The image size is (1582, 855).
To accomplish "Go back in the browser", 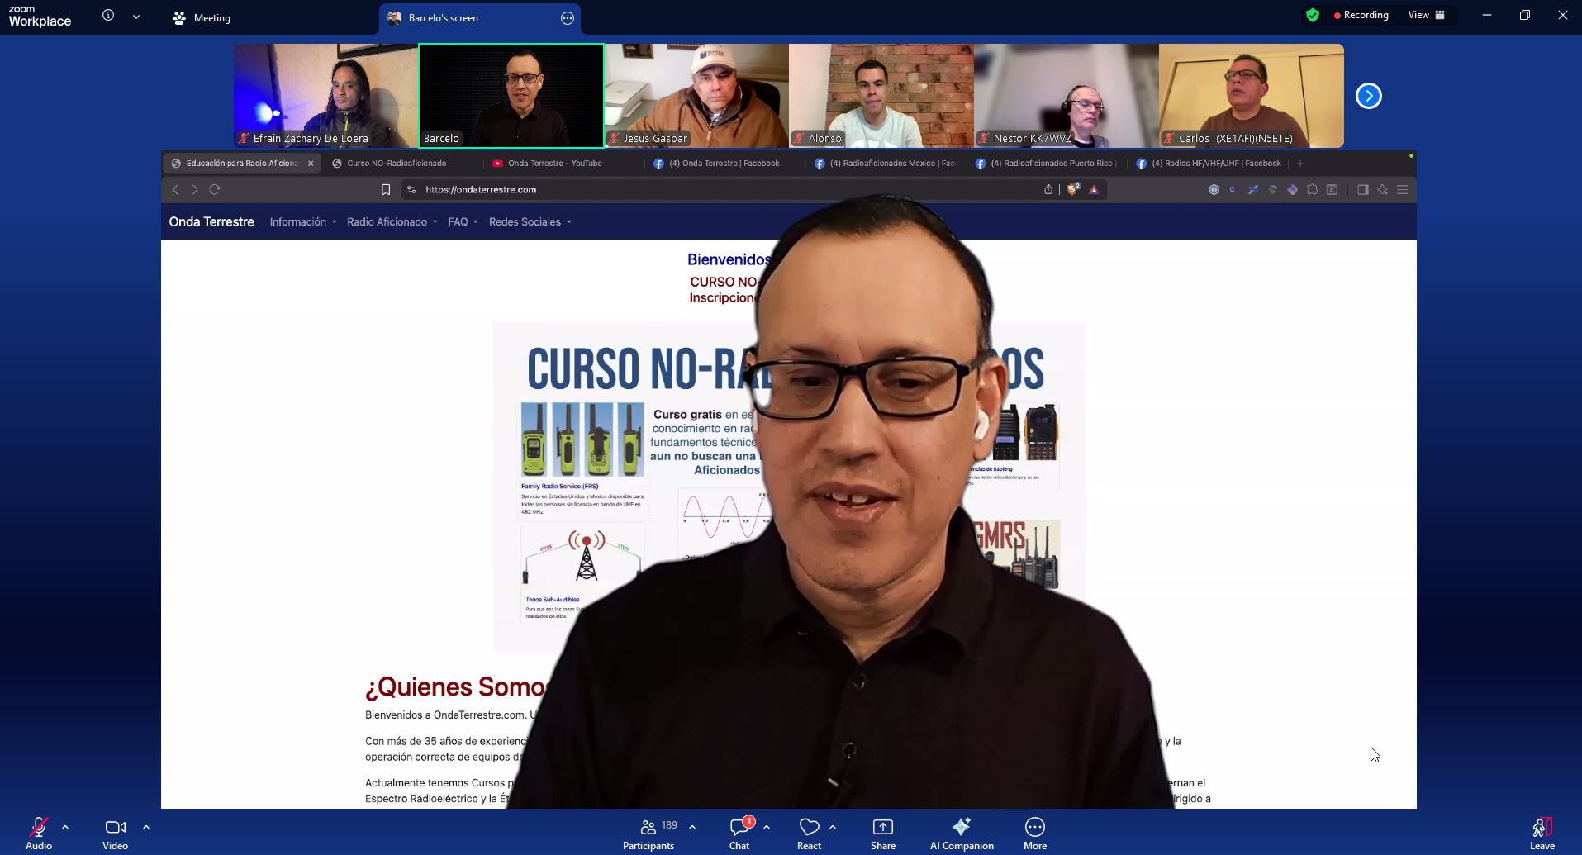I will pyautogui.click(x=175, y=190).
